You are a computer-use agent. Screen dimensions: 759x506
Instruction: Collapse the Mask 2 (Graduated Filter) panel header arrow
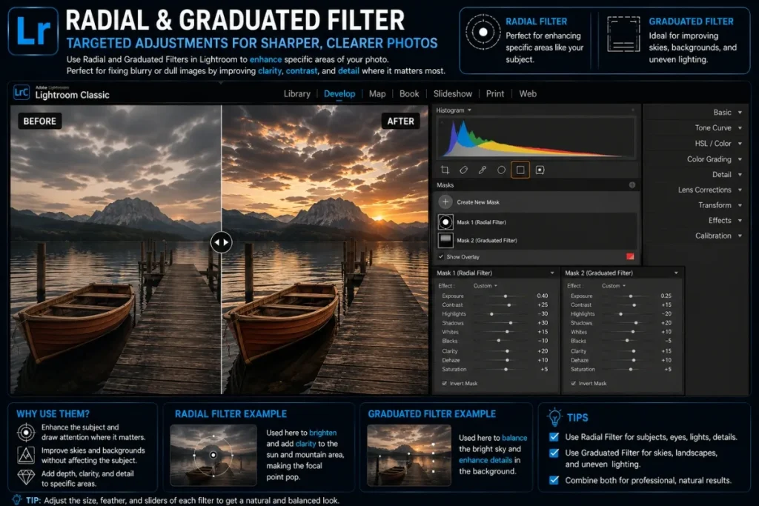(676, 273)
